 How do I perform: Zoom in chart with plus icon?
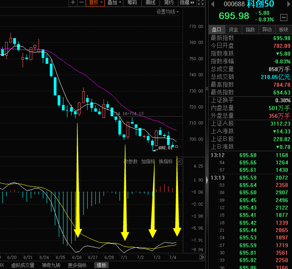click(73, 3)
